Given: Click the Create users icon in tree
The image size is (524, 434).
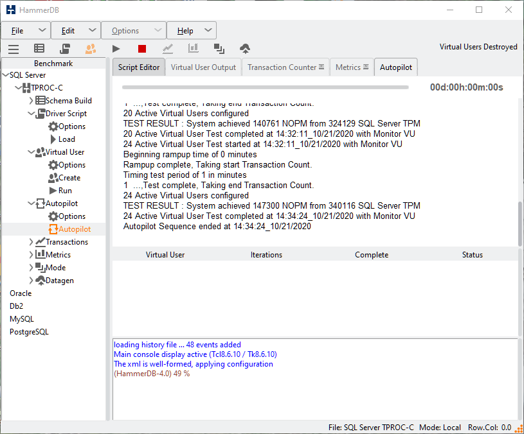Looking at the screenshot, I should (x=53, y=178).
